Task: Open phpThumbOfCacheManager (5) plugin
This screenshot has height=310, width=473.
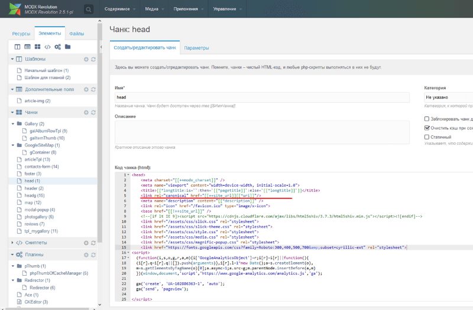Action: tap(59, 273)
